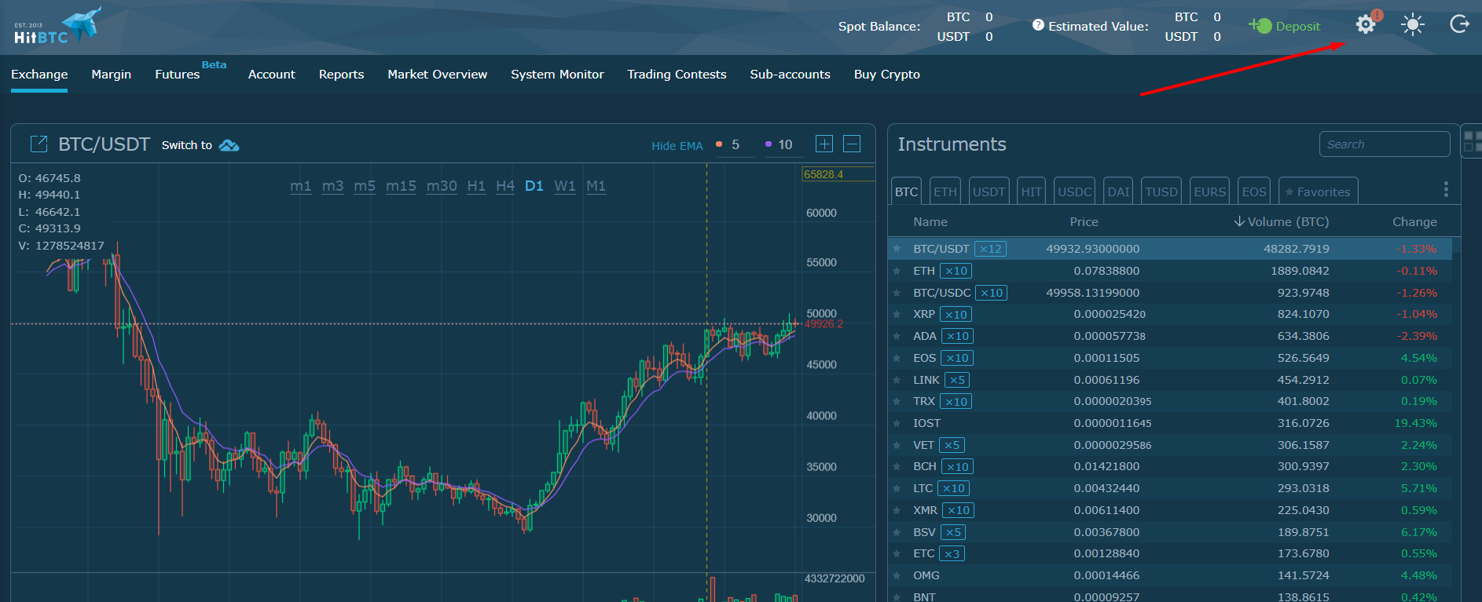Click LINK x5 margin badge

(956, 380)
